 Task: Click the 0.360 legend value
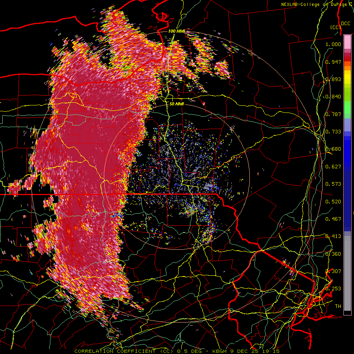click(333, 254)
